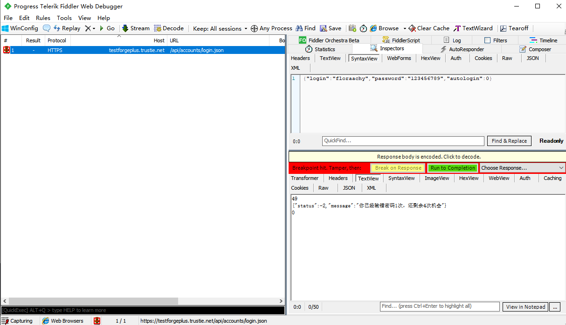Click Run to Completion button

coord(453,168)
